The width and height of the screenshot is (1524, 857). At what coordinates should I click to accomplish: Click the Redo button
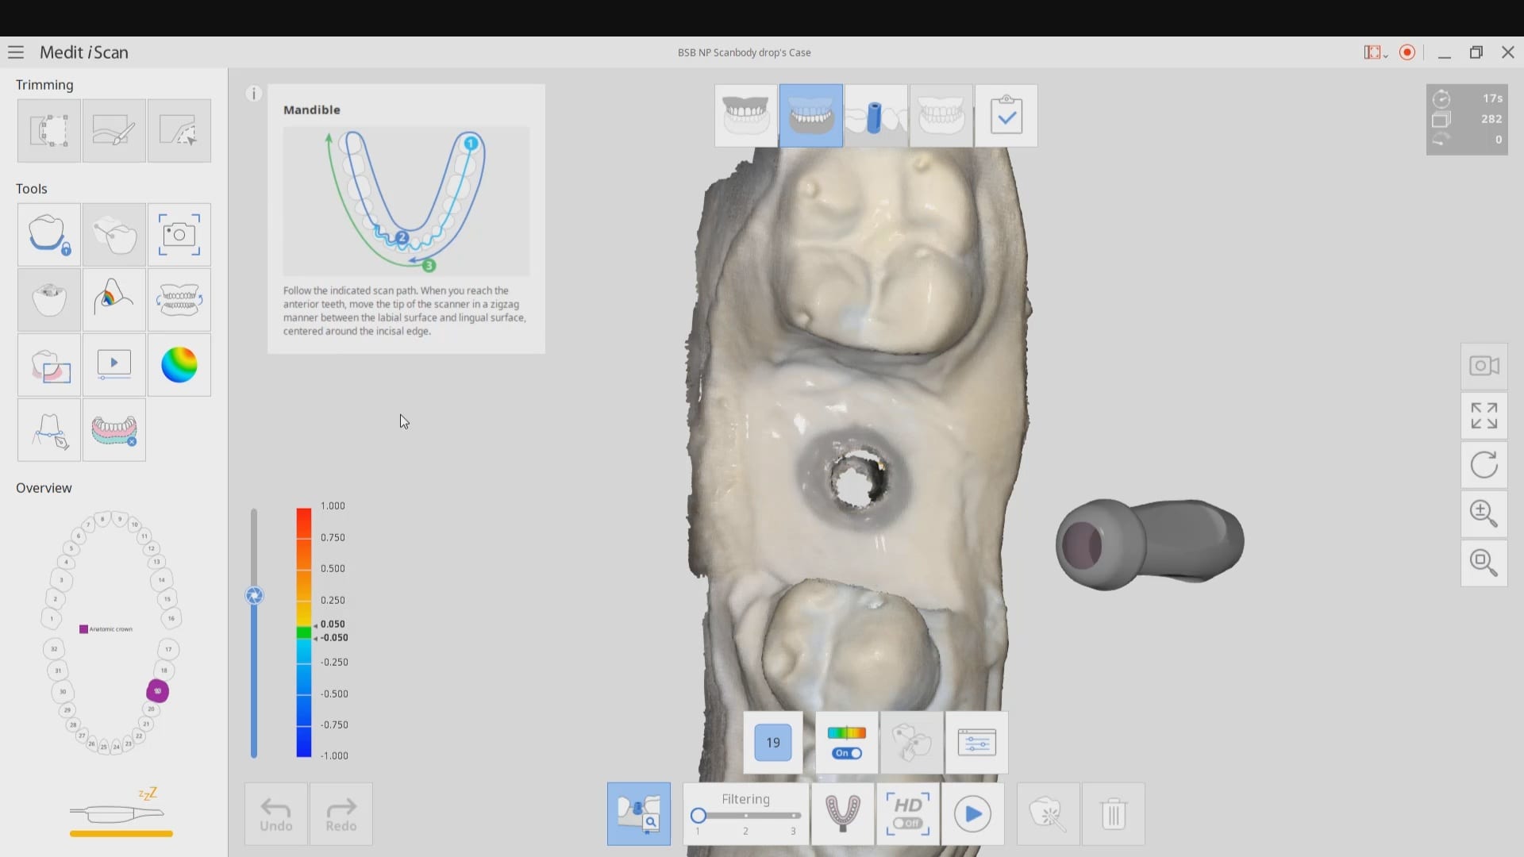(x=341, y=814)
